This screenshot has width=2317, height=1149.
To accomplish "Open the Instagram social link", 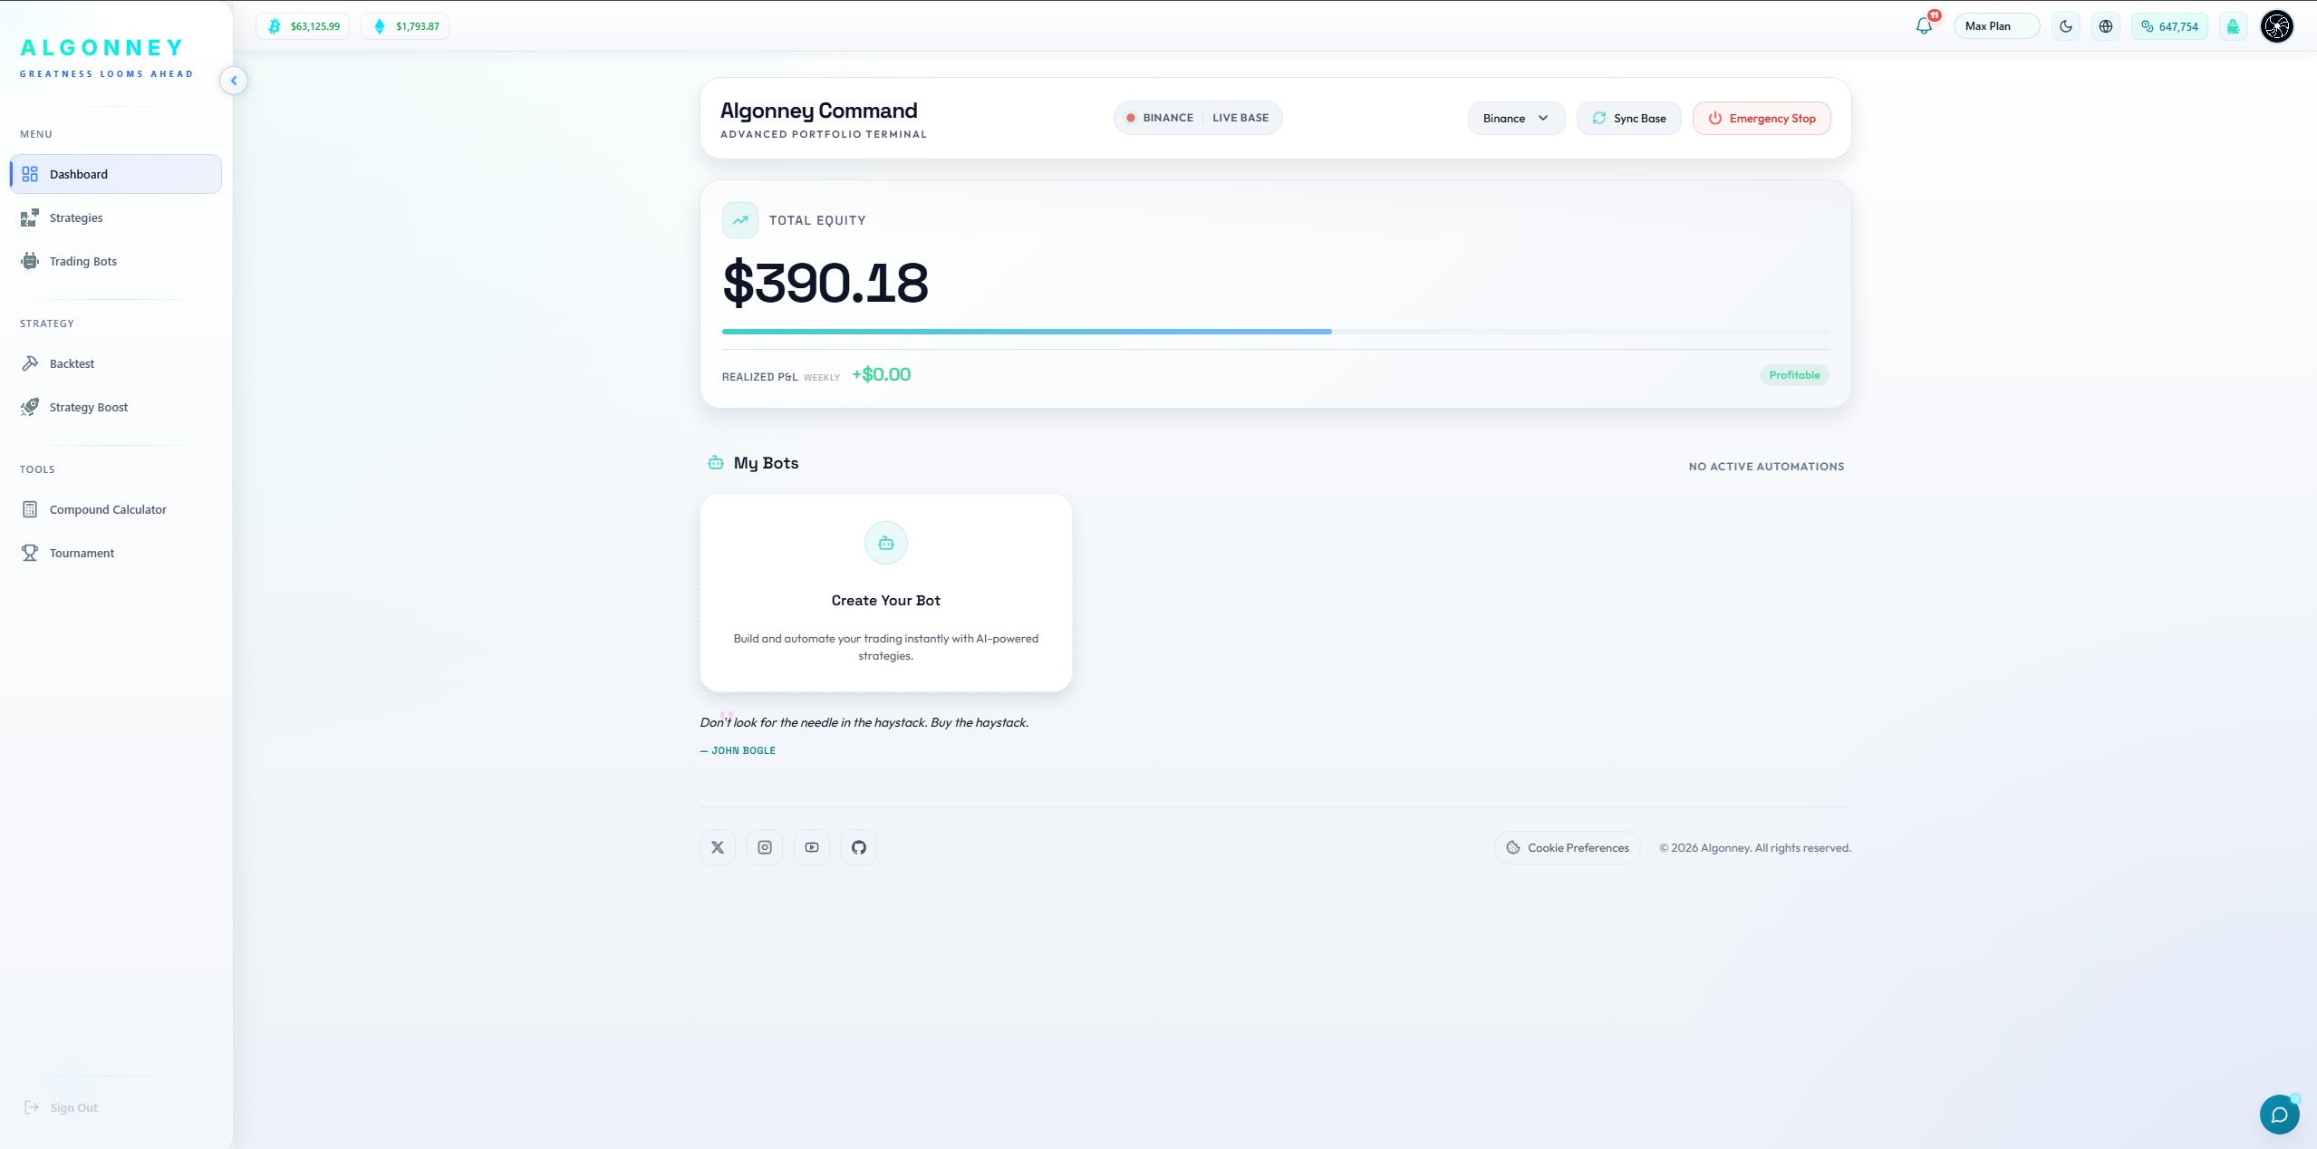I will [x=765, y=847].
